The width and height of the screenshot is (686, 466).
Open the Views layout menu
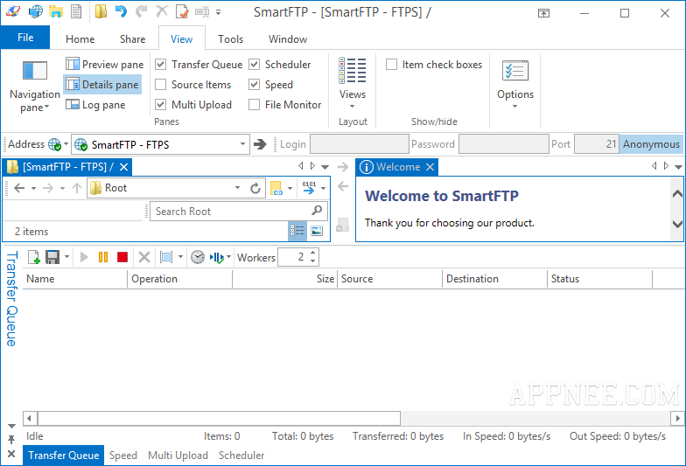(352, 84)
